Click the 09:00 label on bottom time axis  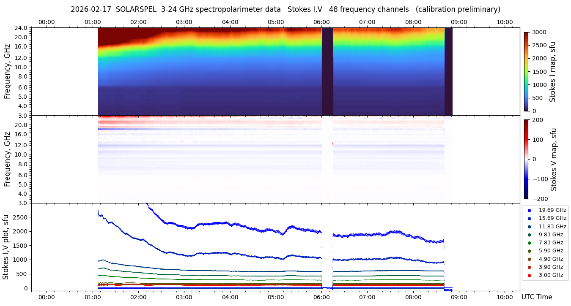pos(459,297)
